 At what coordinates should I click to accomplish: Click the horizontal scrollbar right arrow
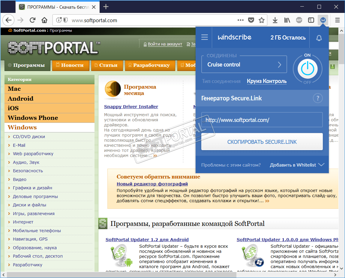(336, 275)
